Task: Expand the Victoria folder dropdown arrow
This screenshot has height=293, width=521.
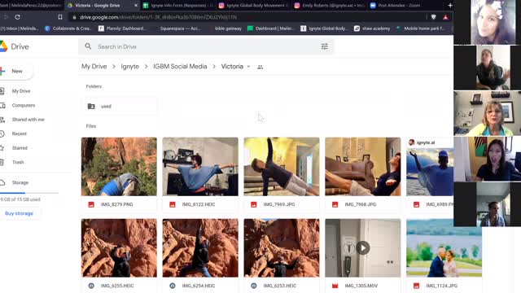Action: (x=248, y=67)
